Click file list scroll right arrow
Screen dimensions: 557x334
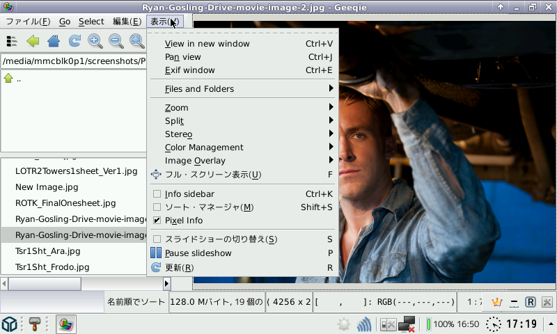[x=166, y=284]
